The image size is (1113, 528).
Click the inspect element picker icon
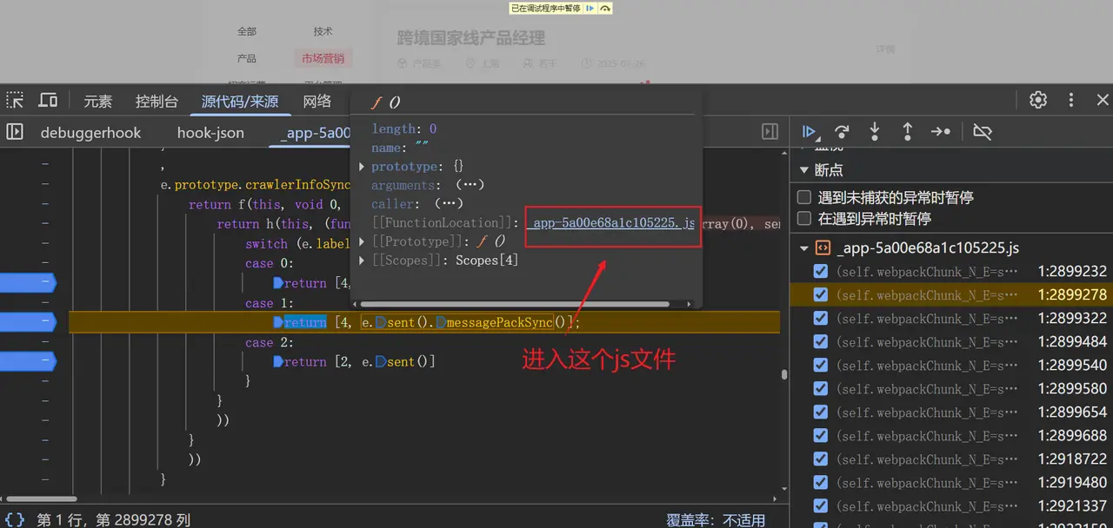16,101
